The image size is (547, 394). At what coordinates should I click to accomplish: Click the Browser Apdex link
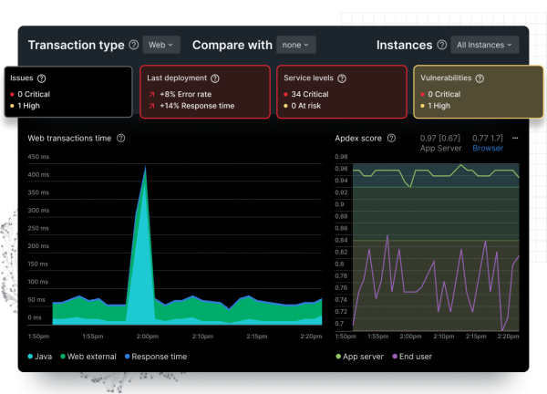pos(487,147)
